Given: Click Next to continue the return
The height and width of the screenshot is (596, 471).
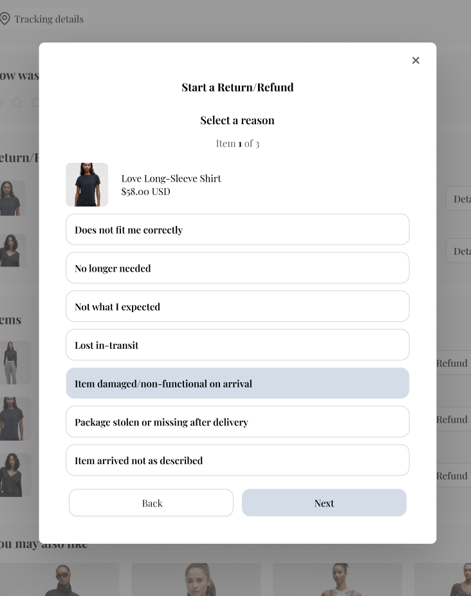Looking at the screenshot, I should pyautogui.click(x=324, y=503).
